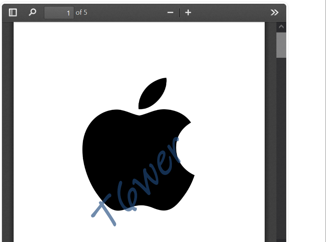
Task: Show the page thumbnails sidebar
Action: point(13,12)
